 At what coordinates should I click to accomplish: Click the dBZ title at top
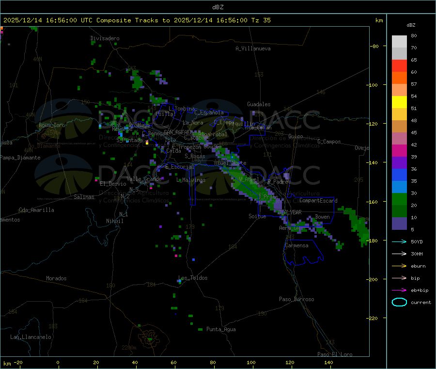click(218, 7)
